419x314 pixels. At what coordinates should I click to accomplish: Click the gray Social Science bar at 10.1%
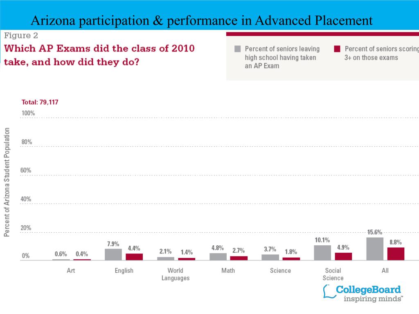pyautogui.click(x=322, y=253)
